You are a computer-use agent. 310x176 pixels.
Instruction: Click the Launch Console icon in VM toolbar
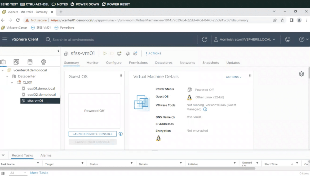point(119,53)
